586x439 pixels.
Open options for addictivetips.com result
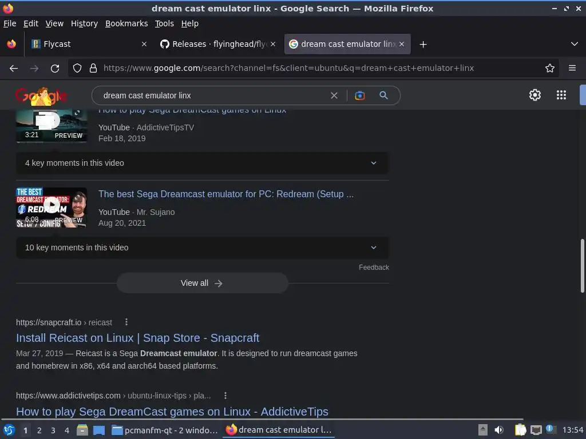tap(225, 396)
